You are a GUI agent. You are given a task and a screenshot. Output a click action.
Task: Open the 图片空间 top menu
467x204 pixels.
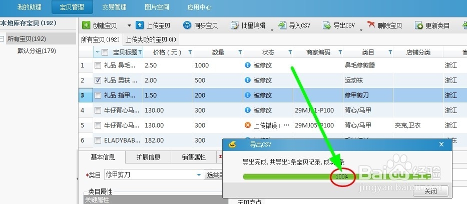[157, 7]
